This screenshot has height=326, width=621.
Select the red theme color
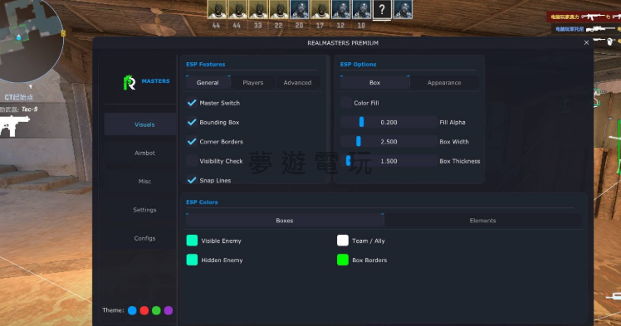pyautogui.click(x=144, y=310)
